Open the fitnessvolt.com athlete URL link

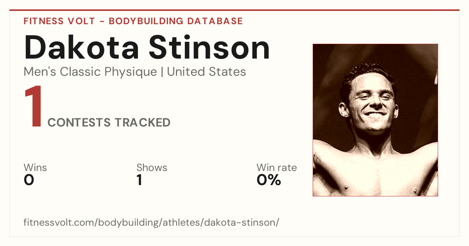151,223
